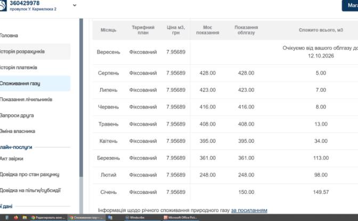The image size is (358, 221).
Task: Click the Січень month cell
Action: [109, 192]
